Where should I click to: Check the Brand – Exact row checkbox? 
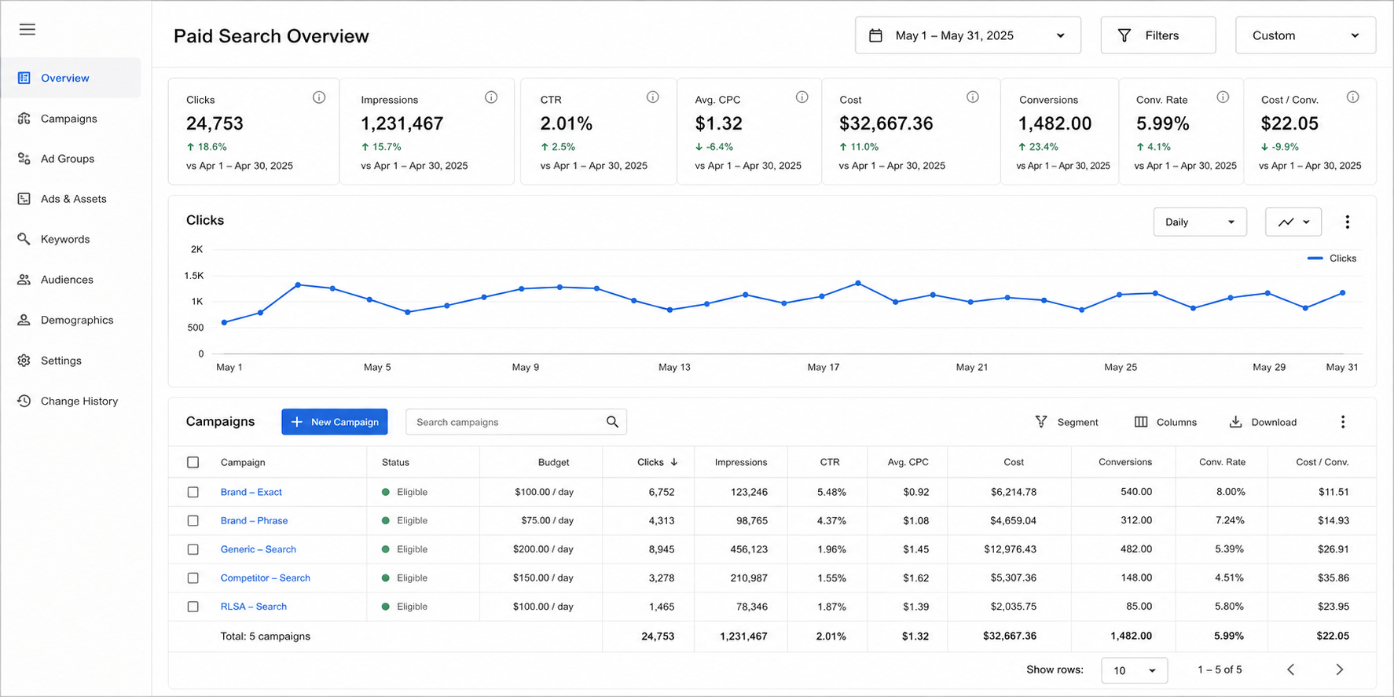tap(193, 492)
